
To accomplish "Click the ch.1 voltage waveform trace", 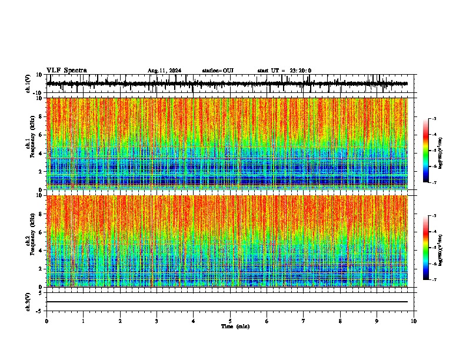I will click(227, 84).
